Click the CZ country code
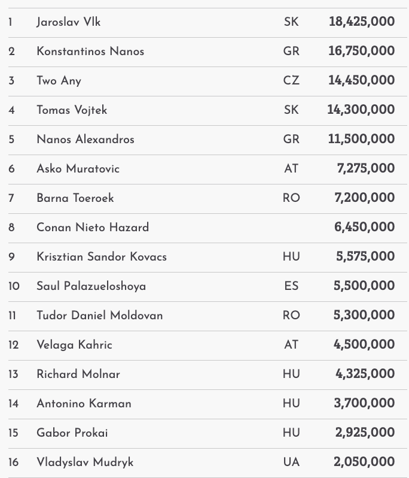The width and height of the screenshot is (409, 478). click(291, 81)
